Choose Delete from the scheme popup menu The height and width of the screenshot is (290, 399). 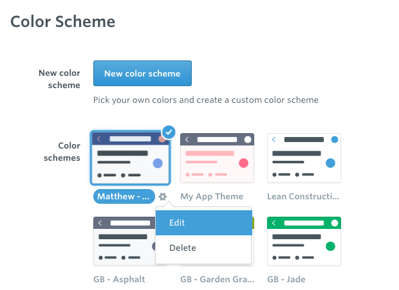204,248
